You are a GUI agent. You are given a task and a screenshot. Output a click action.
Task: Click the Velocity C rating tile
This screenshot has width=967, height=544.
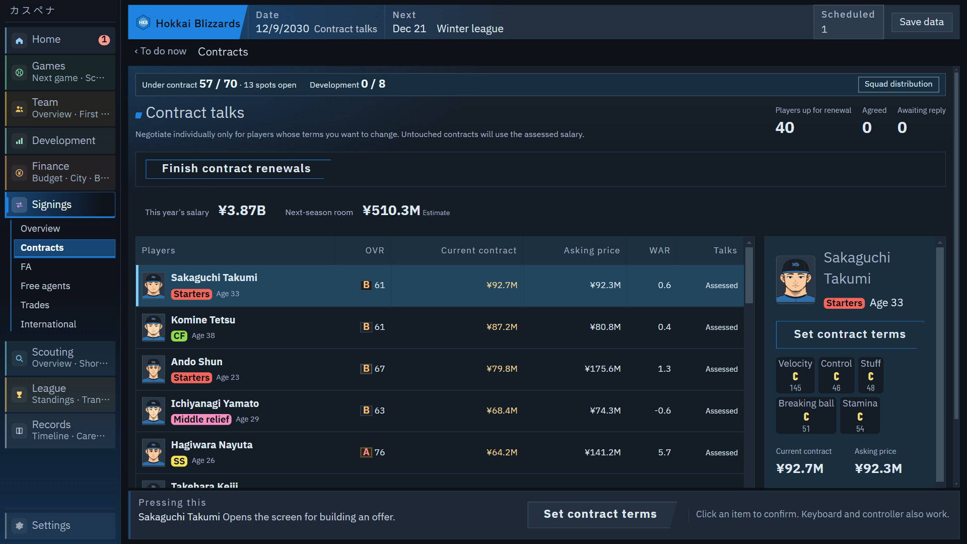point(795,375)
